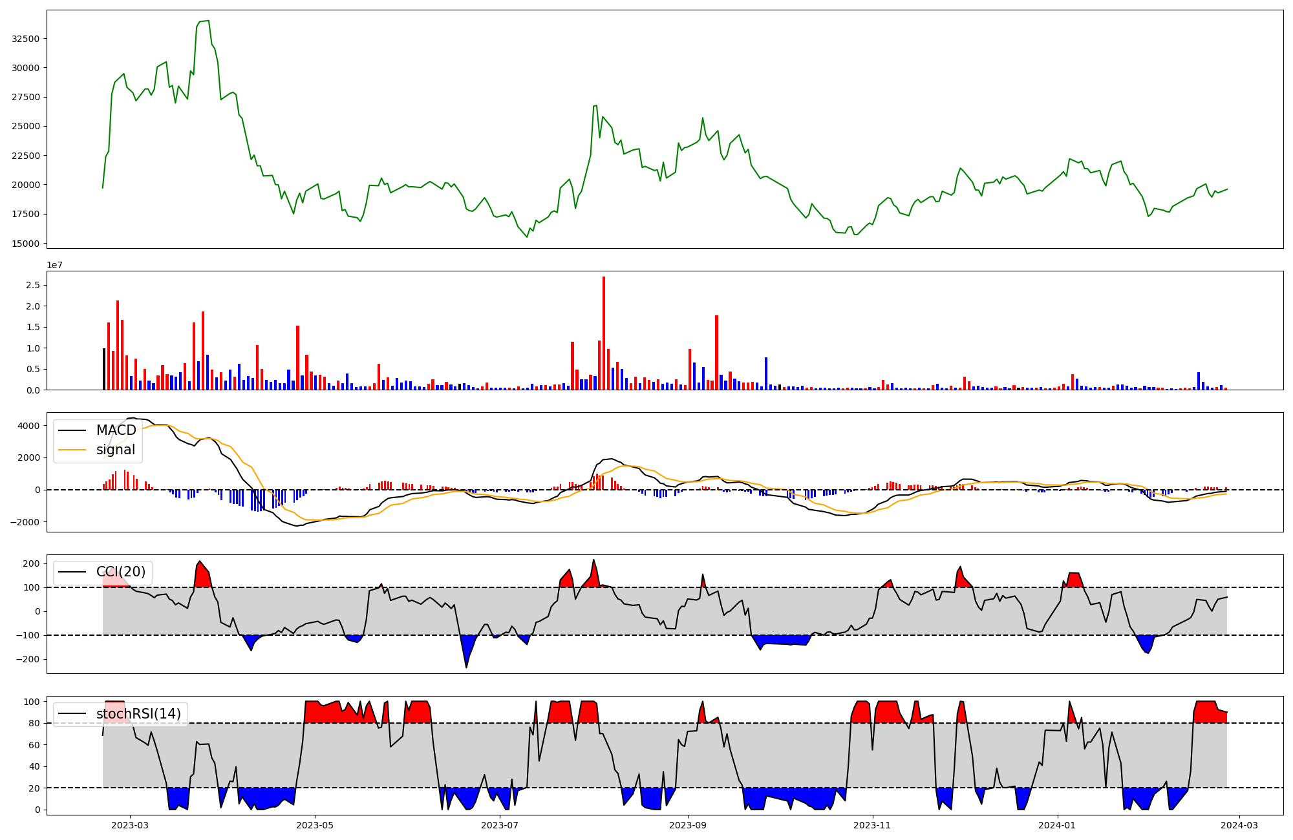Image resolution: width=1293 pixels, height=840 pixels.
Task: Click the stochRSI(14) legend entry
Action: [138, 714]
